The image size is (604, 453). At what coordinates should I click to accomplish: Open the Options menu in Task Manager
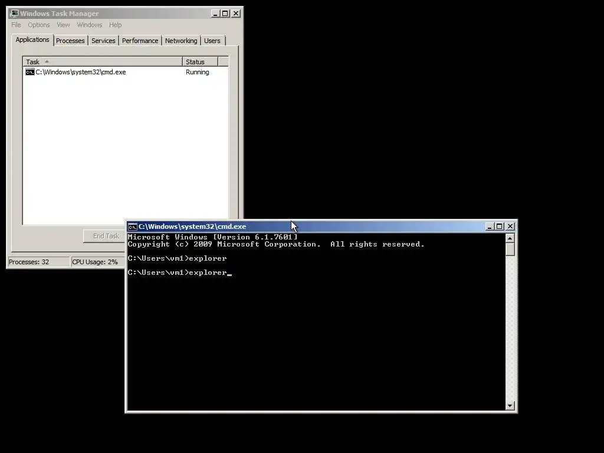point(38,25)
